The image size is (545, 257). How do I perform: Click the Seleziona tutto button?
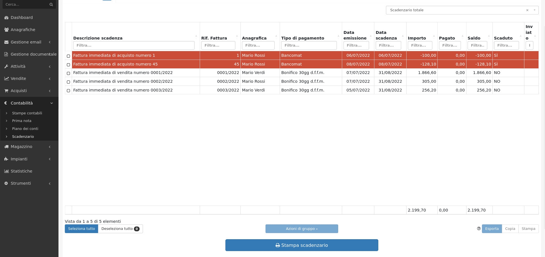coord(81,229)
